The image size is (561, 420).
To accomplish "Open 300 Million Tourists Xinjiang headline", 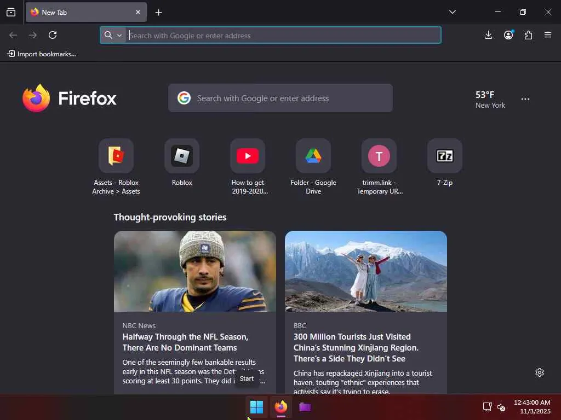I will [356, 347].
